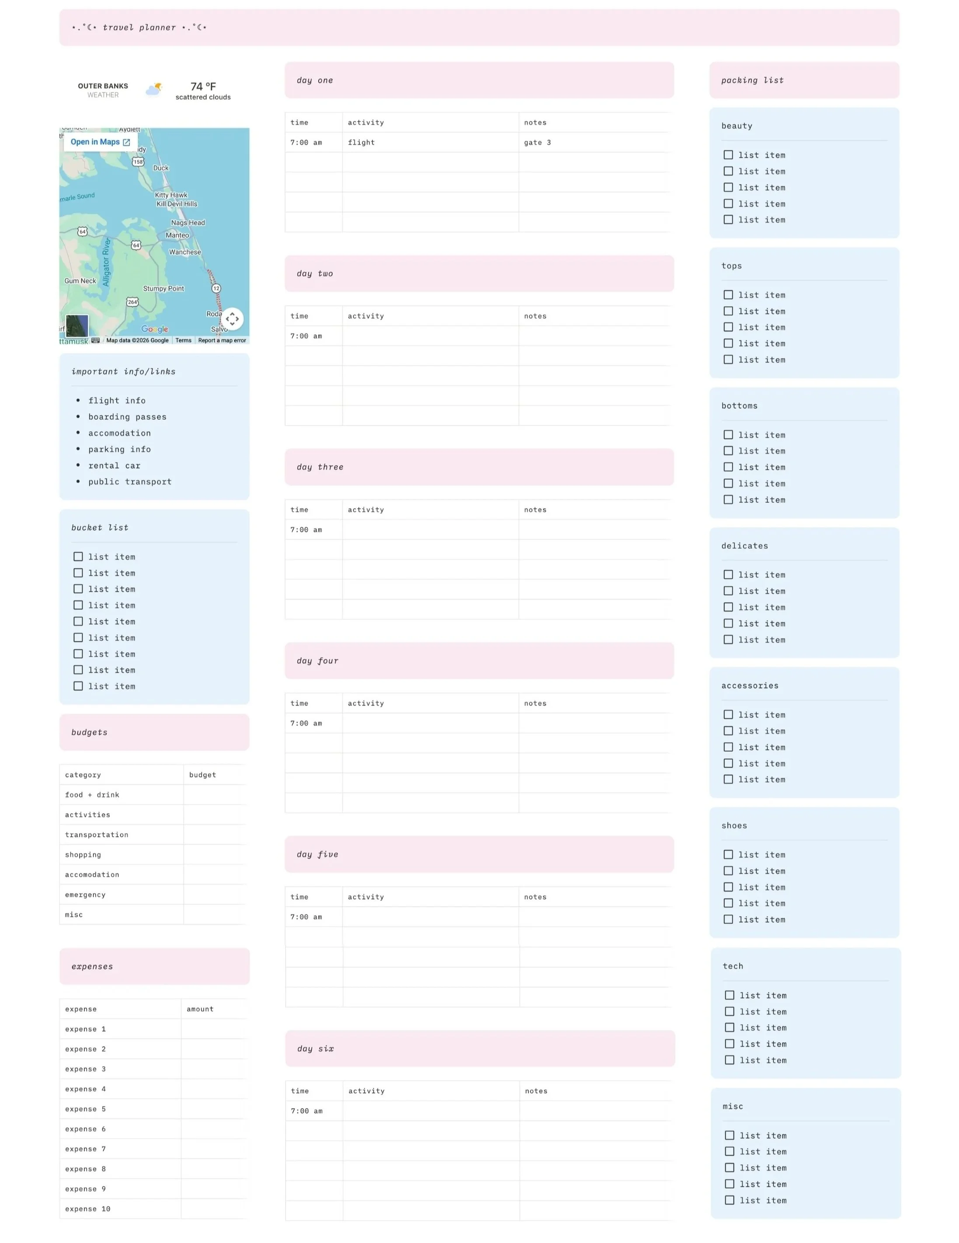The width and height of the screenshot is (959, 1243).
Task: Select the 'transportation' budget row
Action: pos(153,834)
